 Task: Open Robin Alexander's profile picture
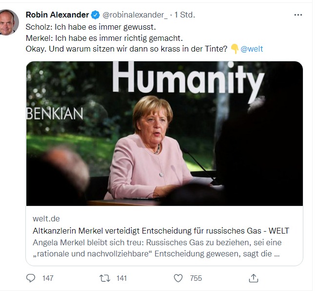9,22
